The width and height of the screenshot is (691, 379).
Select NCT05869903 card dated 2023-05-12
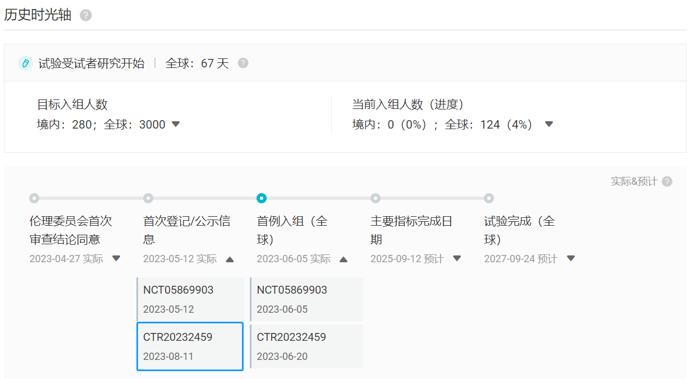(190, 299)
